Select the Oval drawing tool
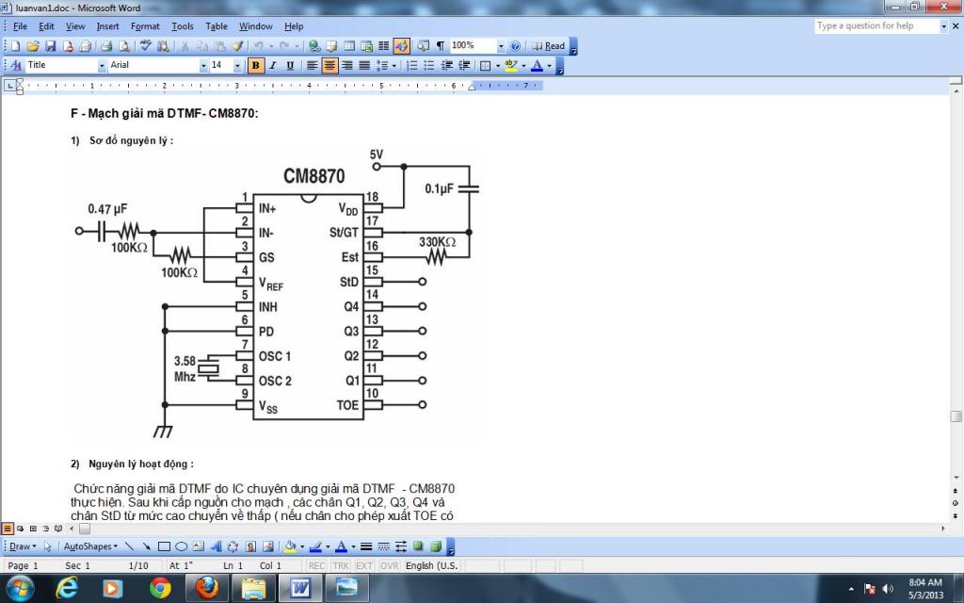 (181, 546)
